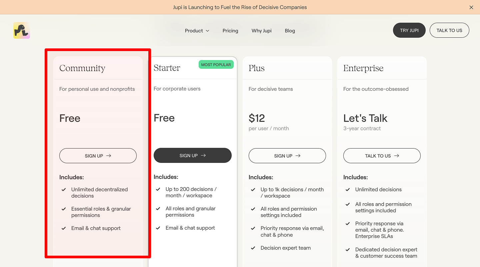Navigate to the Pricing menu item
Image resolution: width=480 pixels, height=267 pixels.
point(230,30)
